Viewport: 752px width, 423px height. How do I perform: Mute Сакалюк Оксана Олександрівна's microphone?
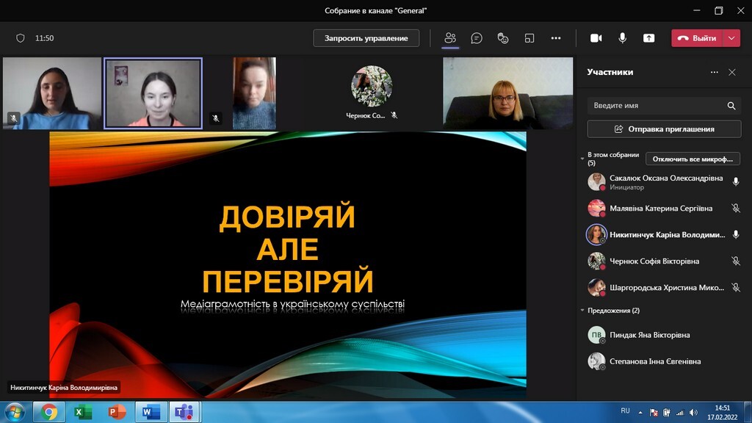coord(735,182)
